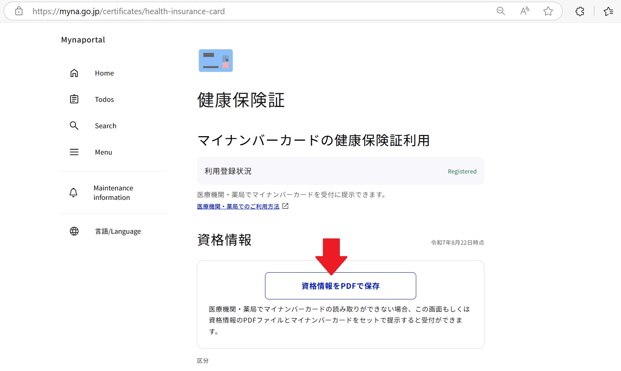Open the Favorites list icon
621x371 pixels.
tap(608, 11)
